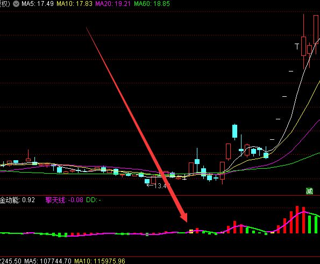
Task: Select the MA60: 18.85 label
Action: tap(152, 4)
